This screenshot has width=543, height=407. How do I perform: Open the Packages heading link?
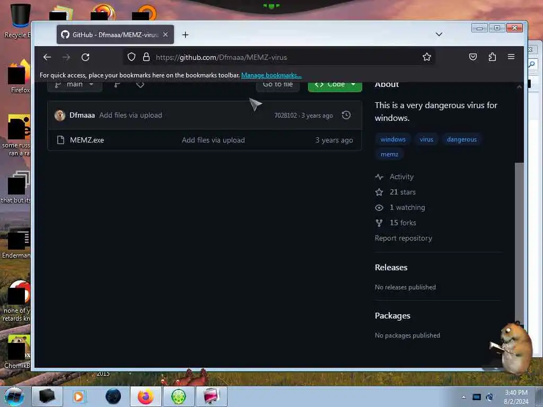[x=392, y=316]
